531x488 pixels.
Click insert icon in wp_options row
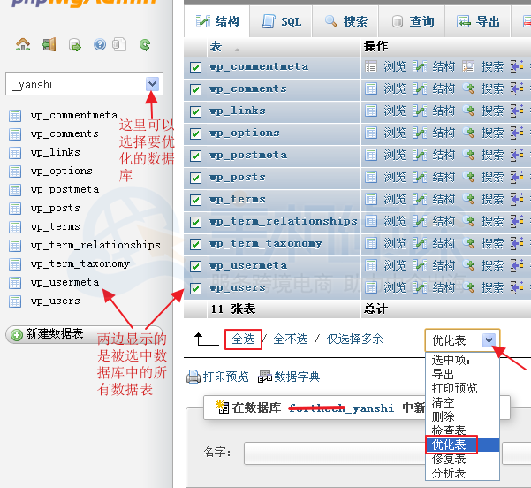pyautogui.click(x=517, y=133)
